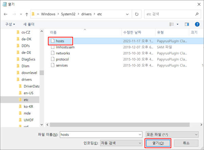Viewport: 204px width, 150px height.
Task: Sort by the 유형 column header
Action: 160,32
